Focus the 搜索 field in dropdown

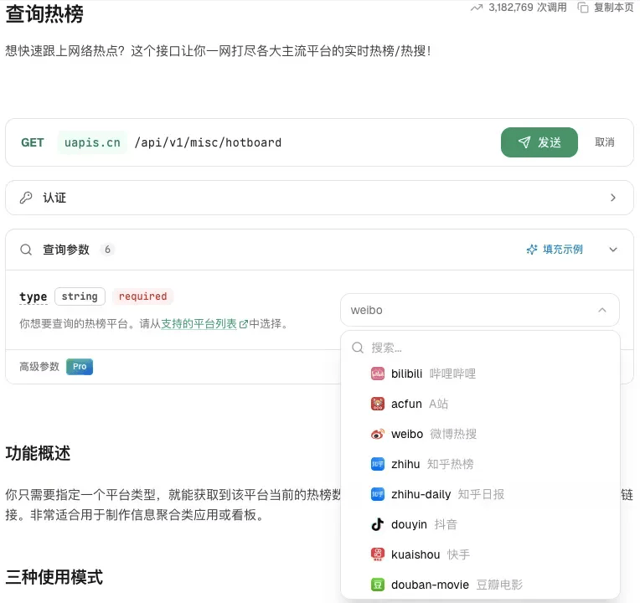[x=486, y=348]
